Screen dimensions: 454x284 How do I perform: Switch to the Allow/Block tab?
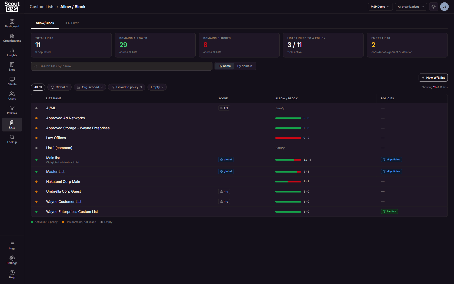(x=45, y=23)
